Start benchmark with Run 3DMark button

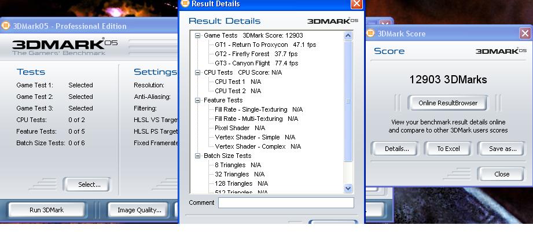(46, 210)
